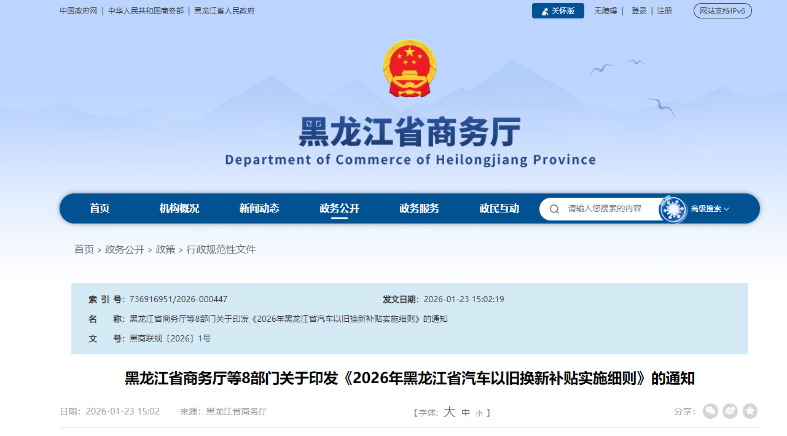Click the national emblem logo
Viewport: 787px width, 436px height.
[x=409, y=68]
